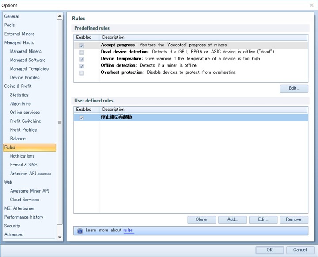Open Managed Hosts settings

click(x=19, y=42)
